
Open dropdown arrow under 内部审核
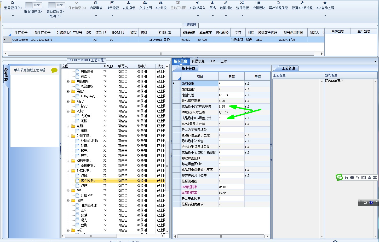(96, 16)
